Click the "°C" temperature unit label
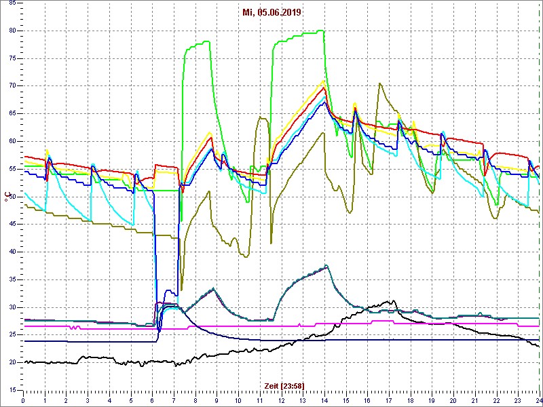543x407 pixels. tap(6, 197)
